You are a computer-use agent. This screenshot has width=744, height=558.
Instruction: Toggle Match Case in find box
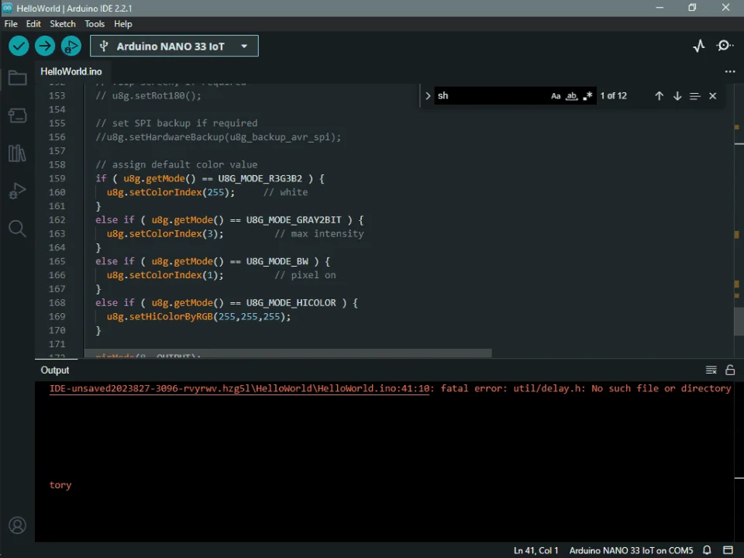pos(556,96)
